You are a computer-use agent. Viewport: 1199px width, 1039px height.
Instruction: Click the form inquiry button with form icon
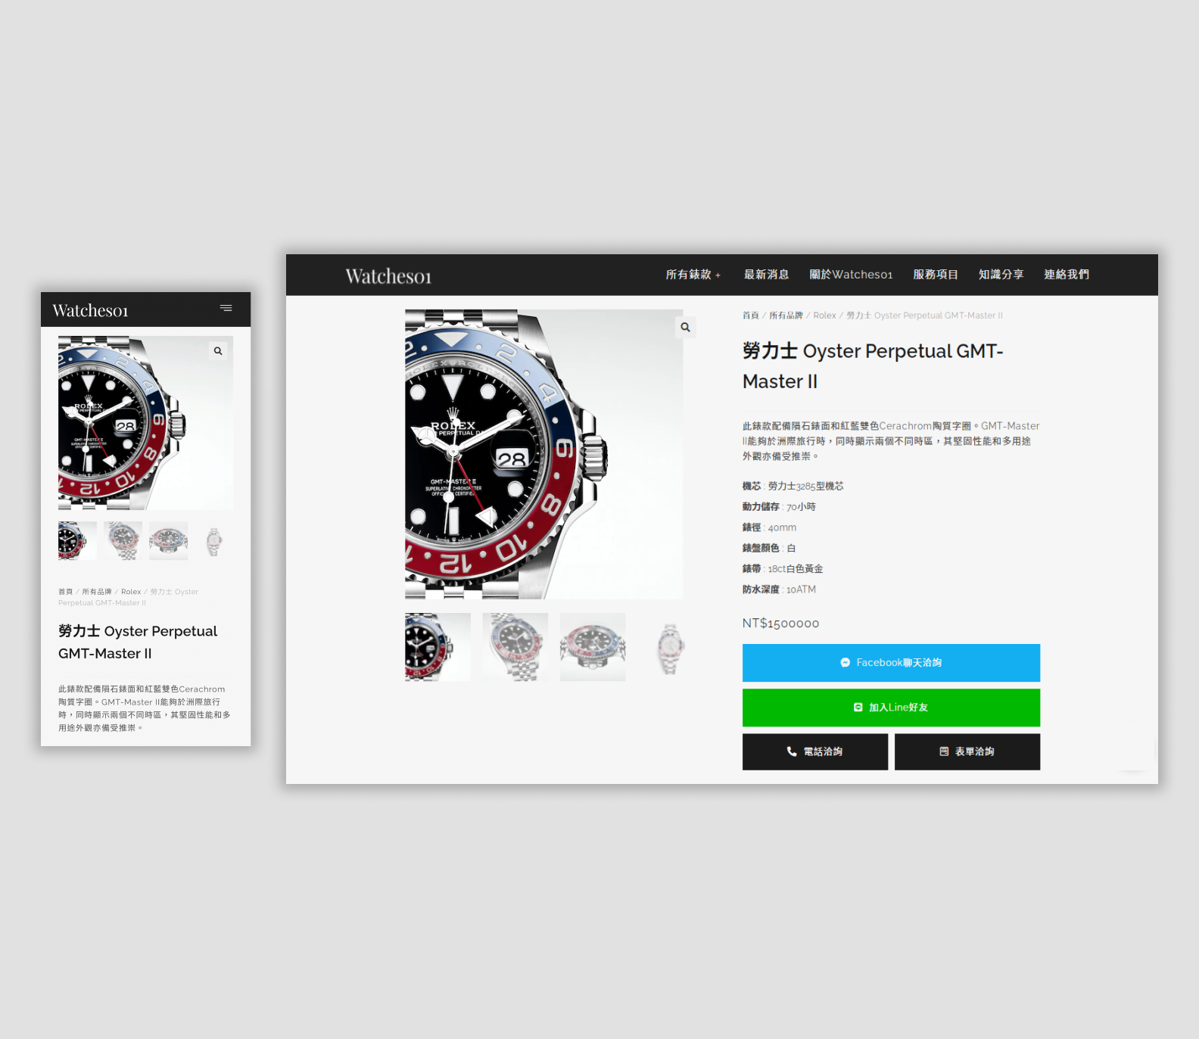[x=967, y=751]
